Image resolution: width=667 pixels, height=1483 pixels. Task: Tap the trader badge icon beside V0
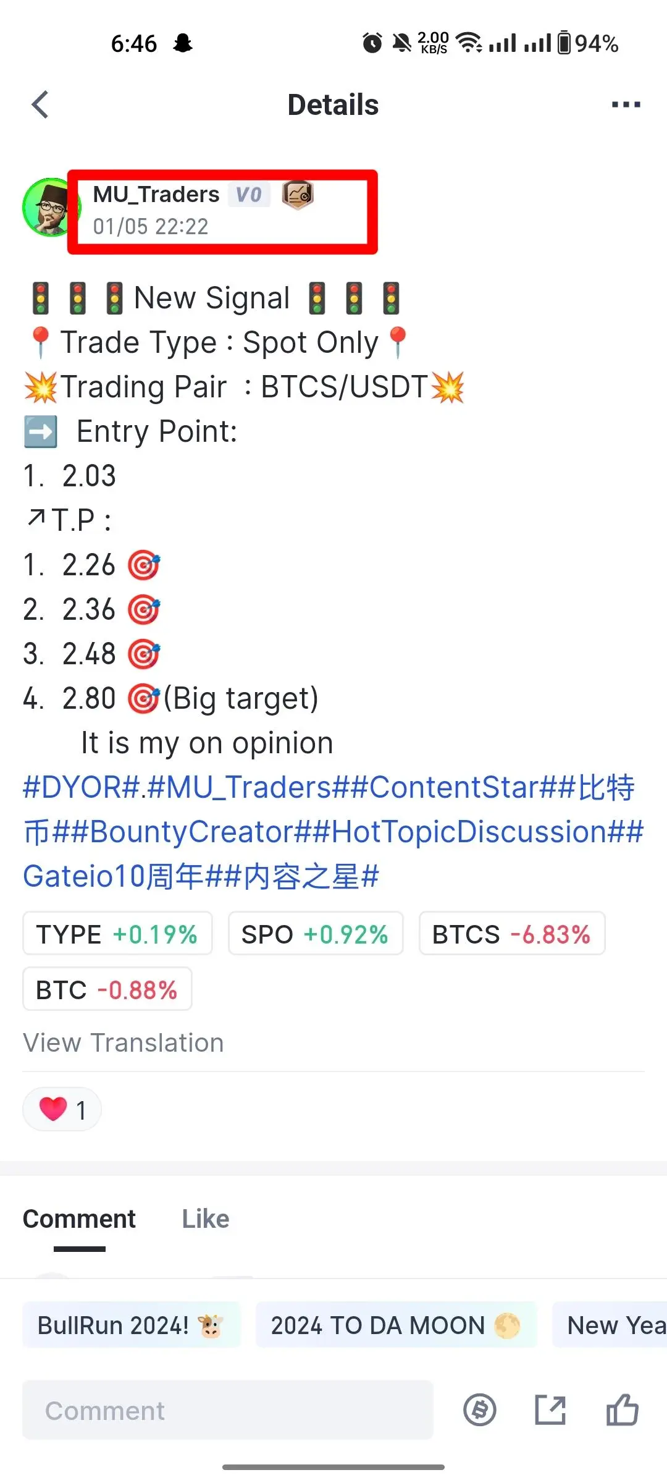[298, 195]
